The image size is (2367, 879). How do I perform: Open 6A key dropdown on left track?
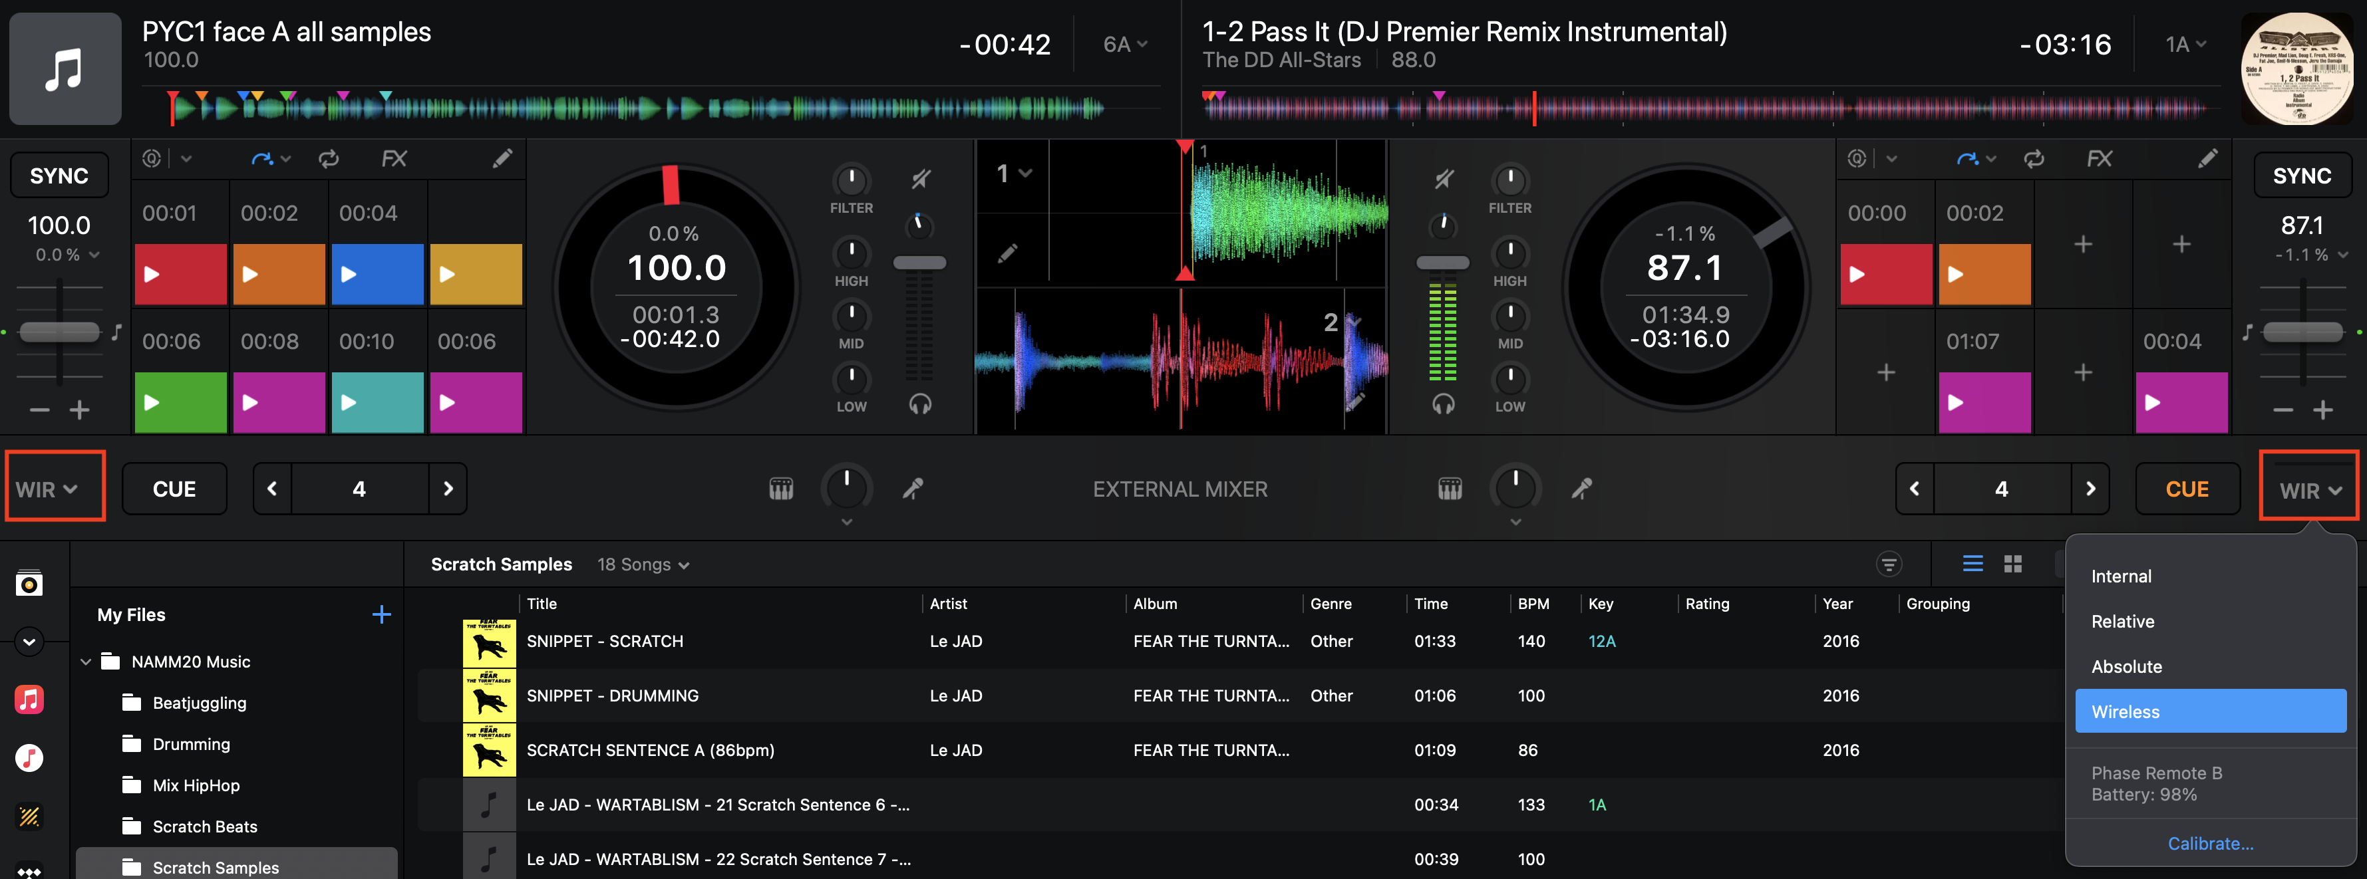pyautogui.click(x=1125, y=44)
